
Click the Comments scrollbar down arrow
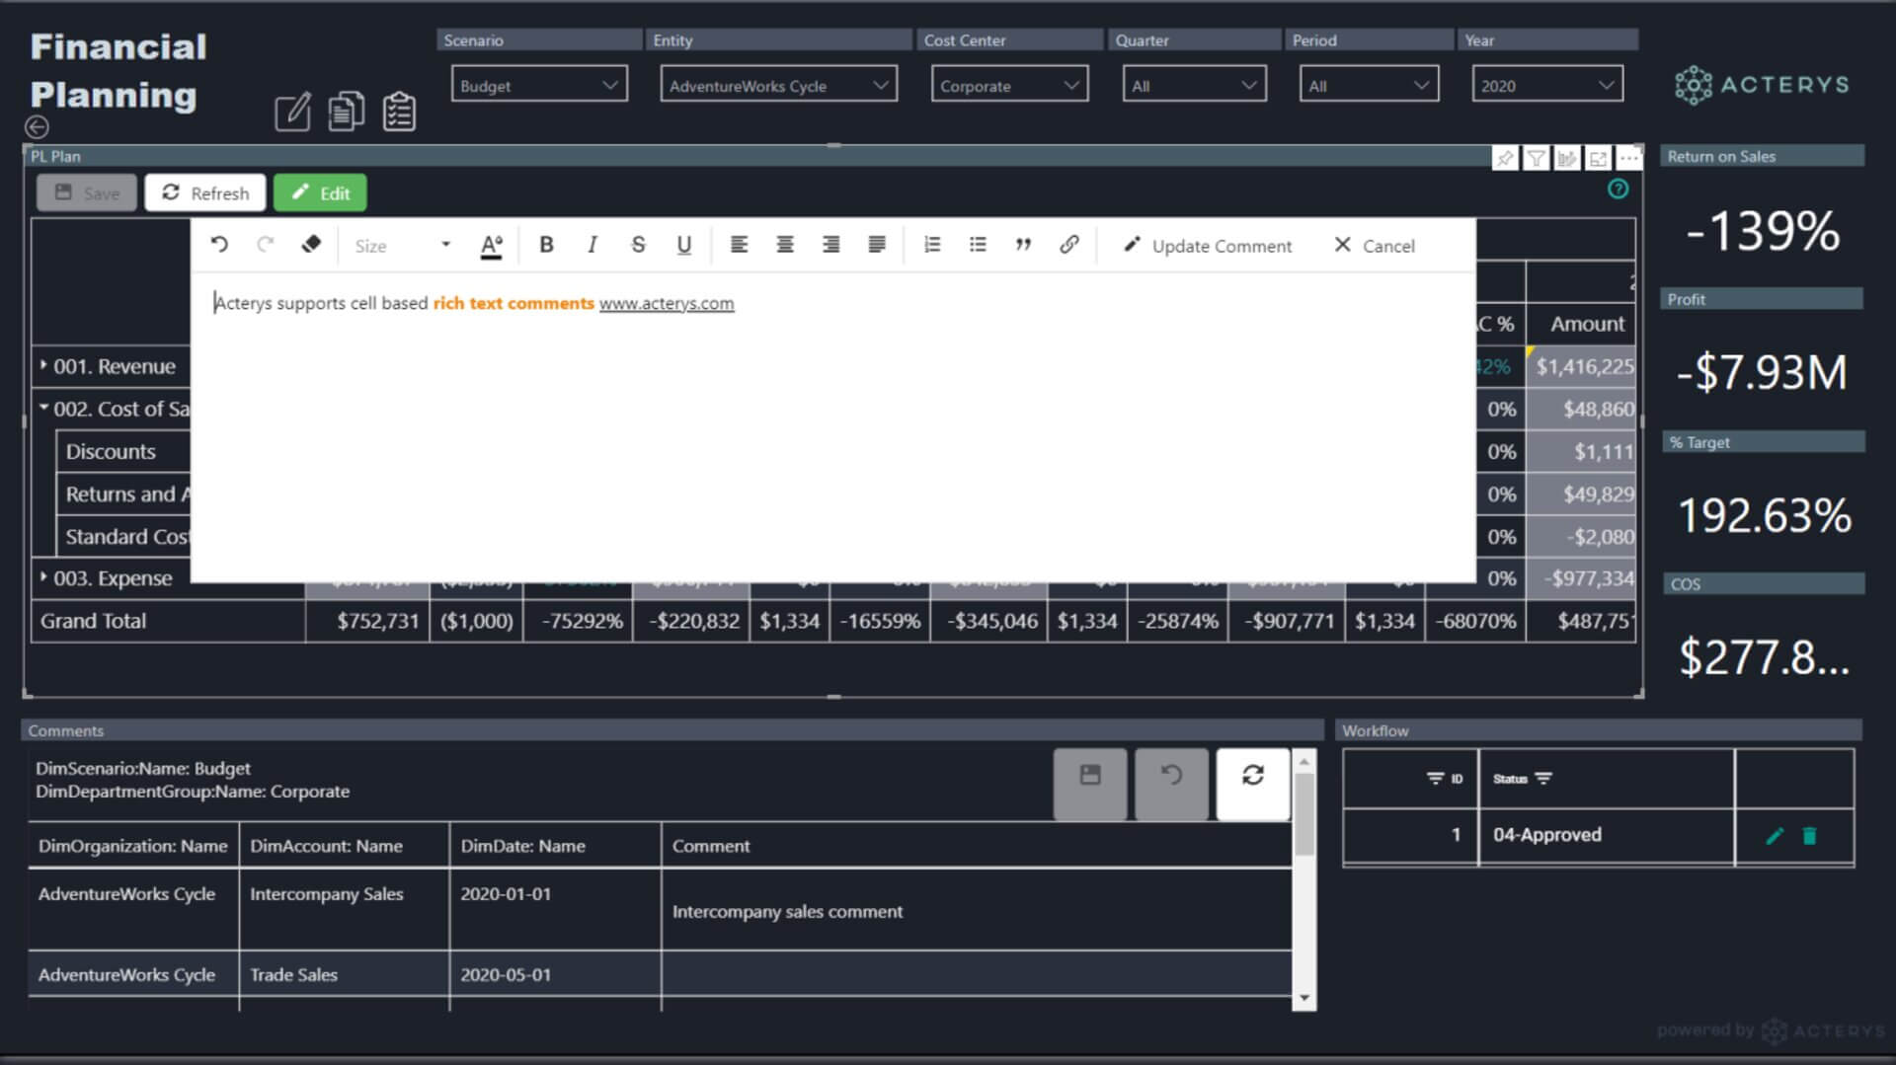(x=1304, y=998)
